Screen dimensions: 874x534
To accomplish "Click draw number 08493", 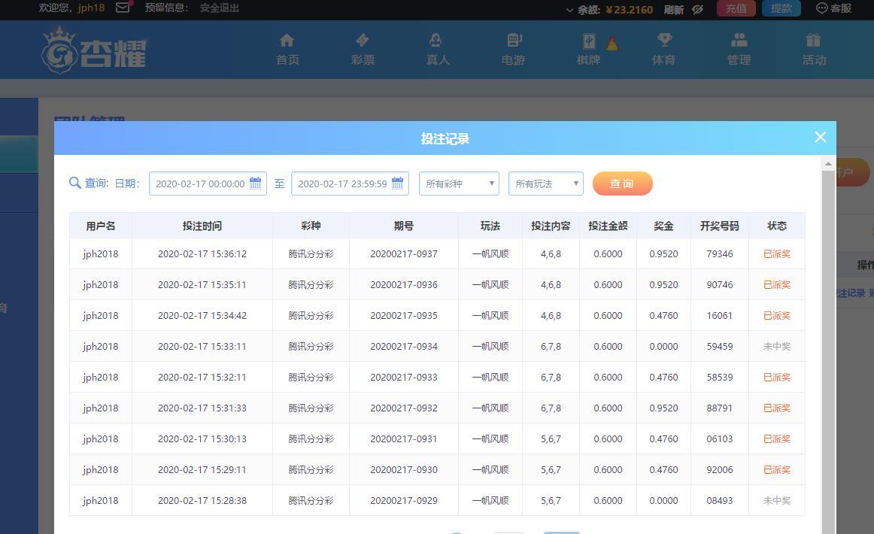I will coord(720,501).
